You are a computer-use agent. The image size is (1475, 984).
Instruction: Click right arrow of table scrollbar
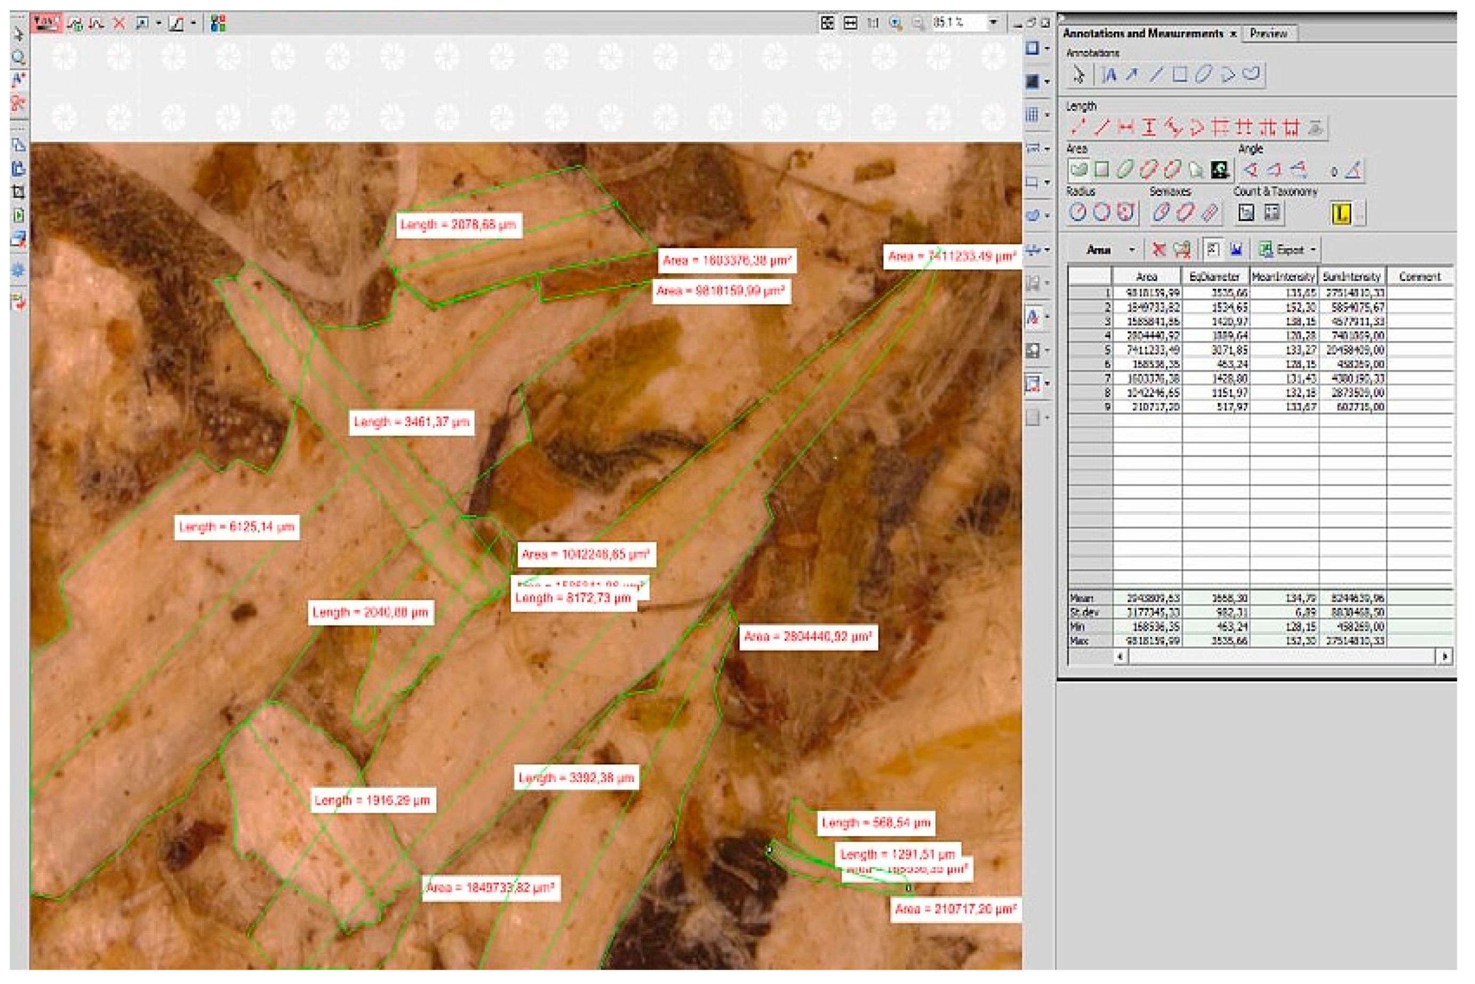[x=1445, y=657]
